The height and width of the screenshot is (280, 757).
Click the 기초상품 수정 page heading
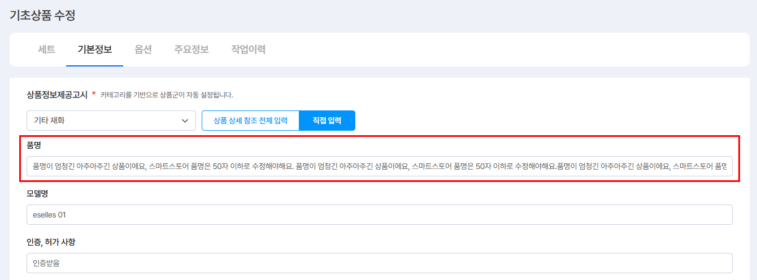tap(42, 15)
